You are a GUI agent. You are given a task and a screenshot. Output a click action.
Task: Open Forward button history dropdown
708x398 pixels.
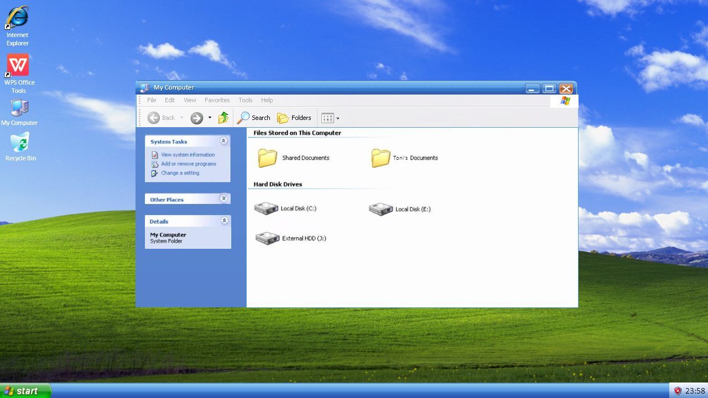210,118
